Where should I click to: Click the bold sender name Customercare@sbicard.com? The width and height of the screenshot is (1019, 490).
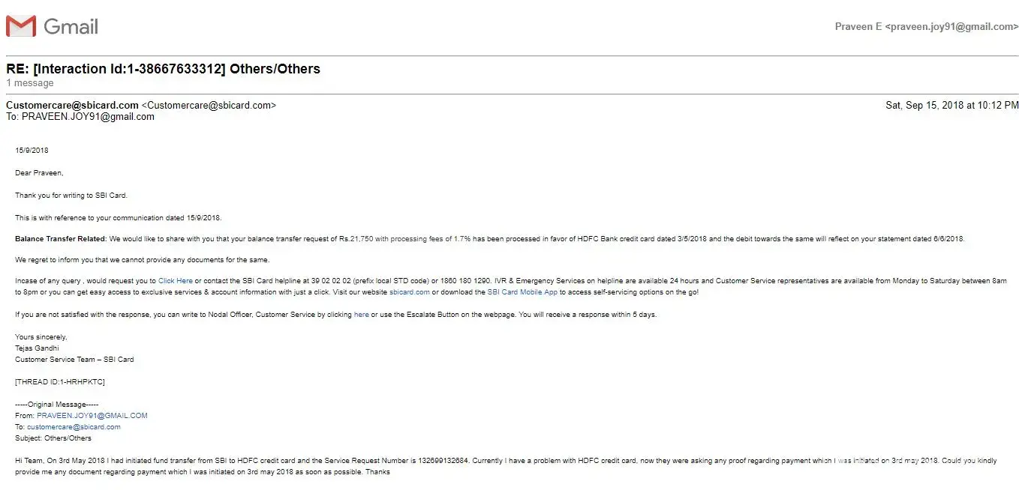[x=72, y=106]
